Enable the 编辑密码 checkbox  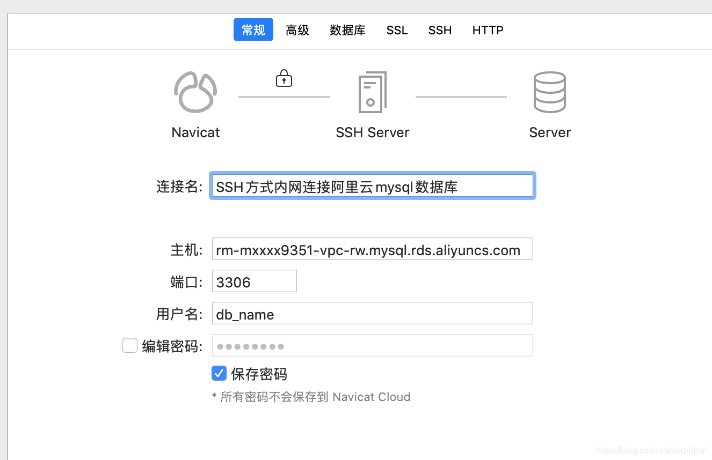click(x=129, y=345)
